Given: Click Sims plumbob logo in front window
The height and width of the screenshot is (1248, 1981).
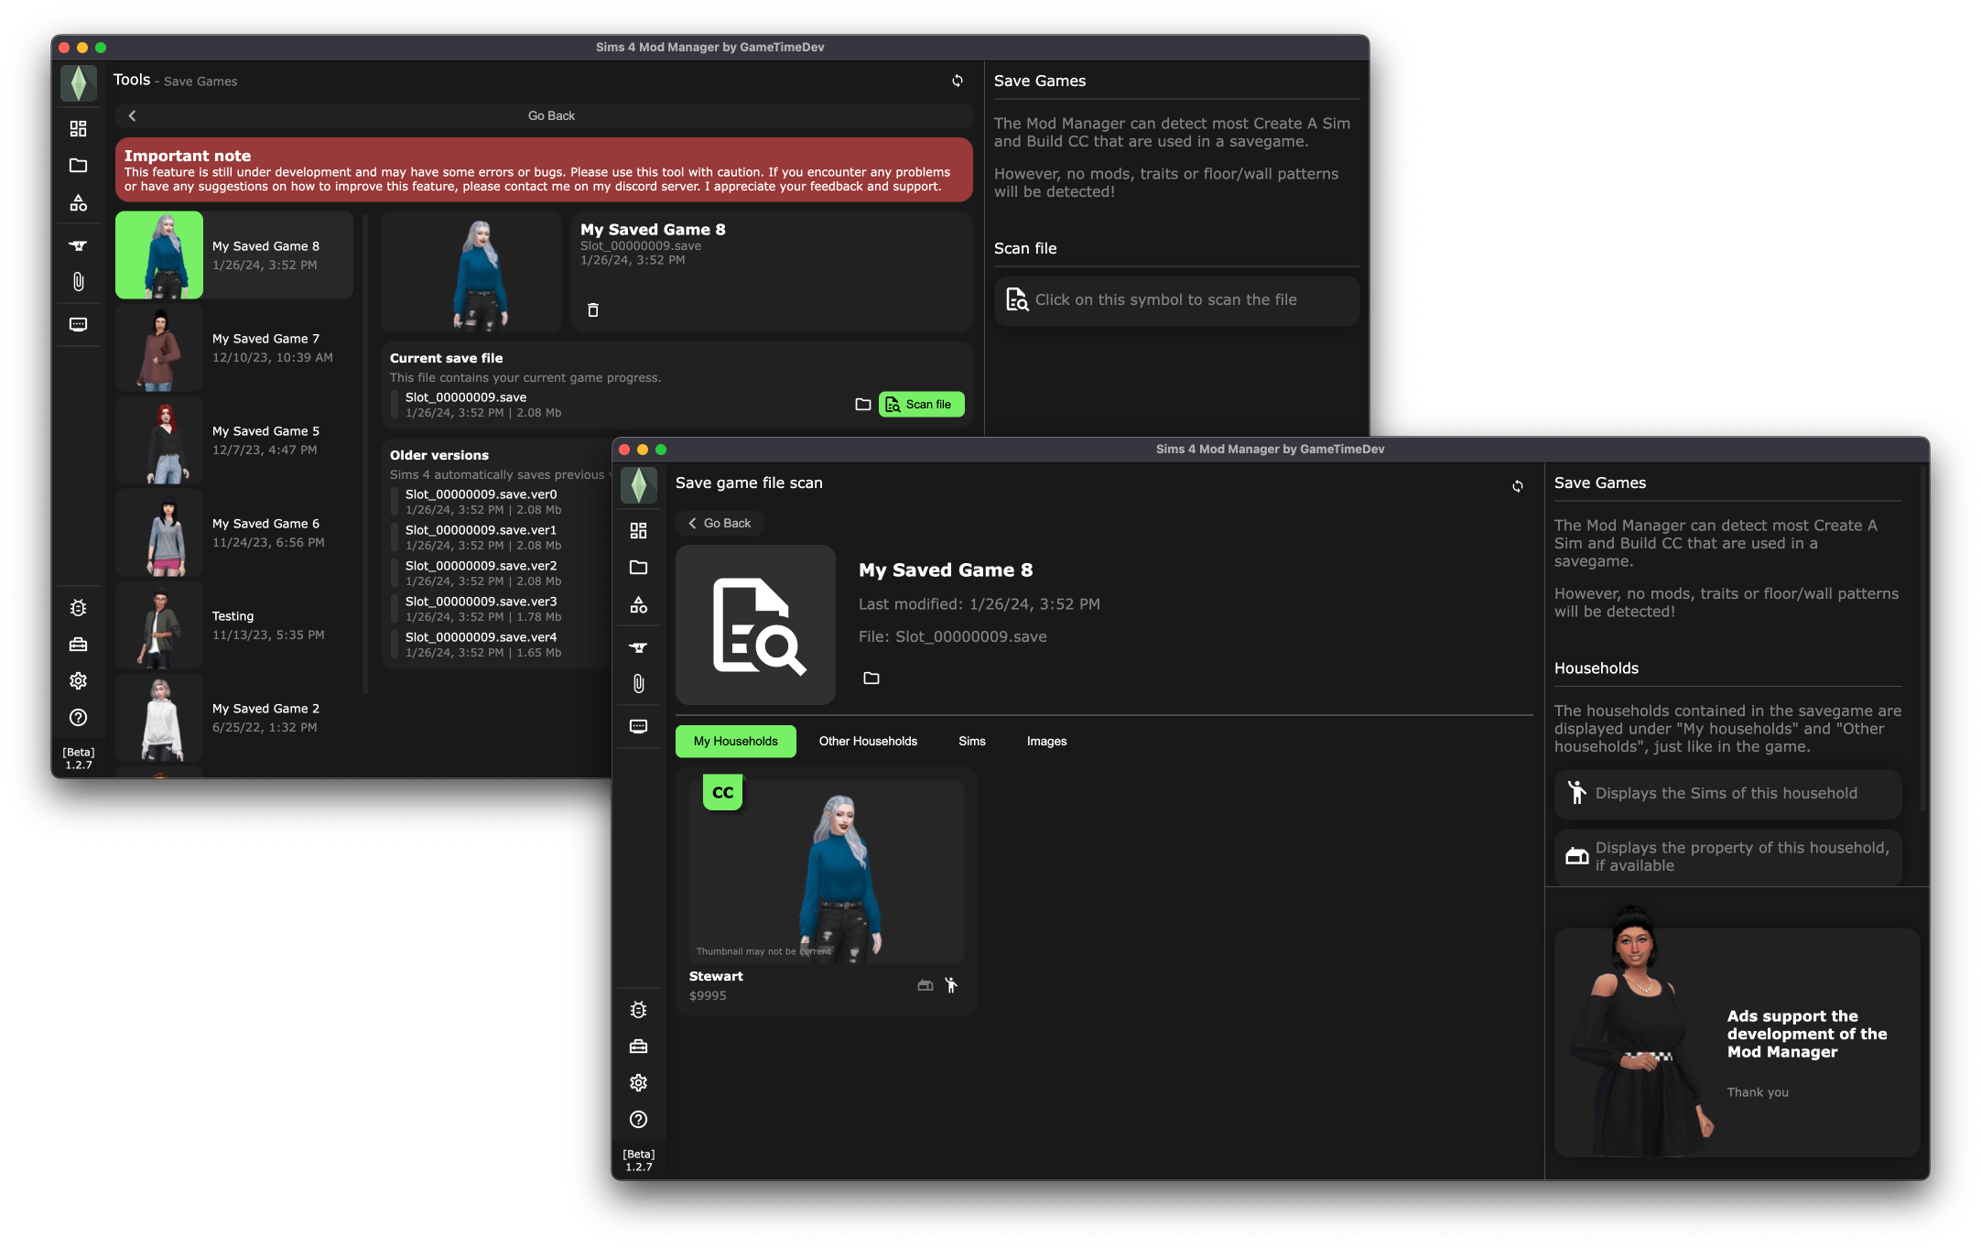Looking at the screenshot, I should (x=639, y=485).
